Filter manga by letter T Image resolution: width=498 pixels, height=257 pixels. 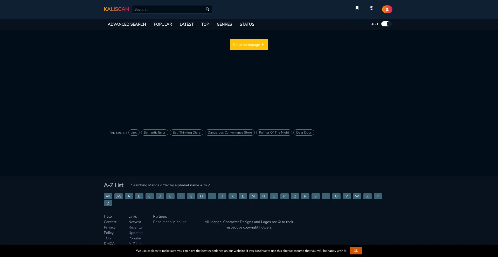(x=326, y=196)
